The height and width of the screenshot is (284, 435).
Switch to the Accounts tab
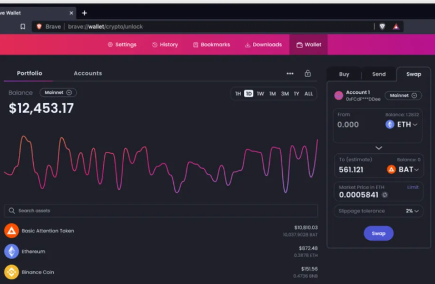click(x=87, y=73)
